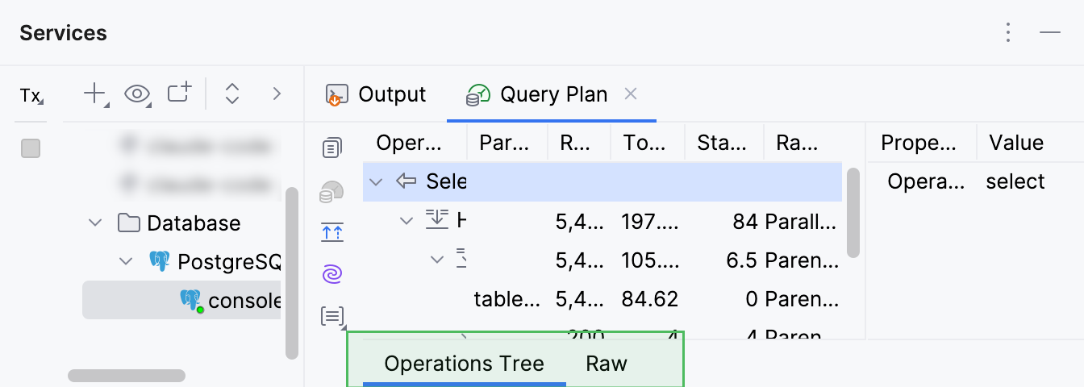Click the copy plan icon in side toolbar
The width and height of the screenshot is (1084, 387).
(x=331, y=148)
